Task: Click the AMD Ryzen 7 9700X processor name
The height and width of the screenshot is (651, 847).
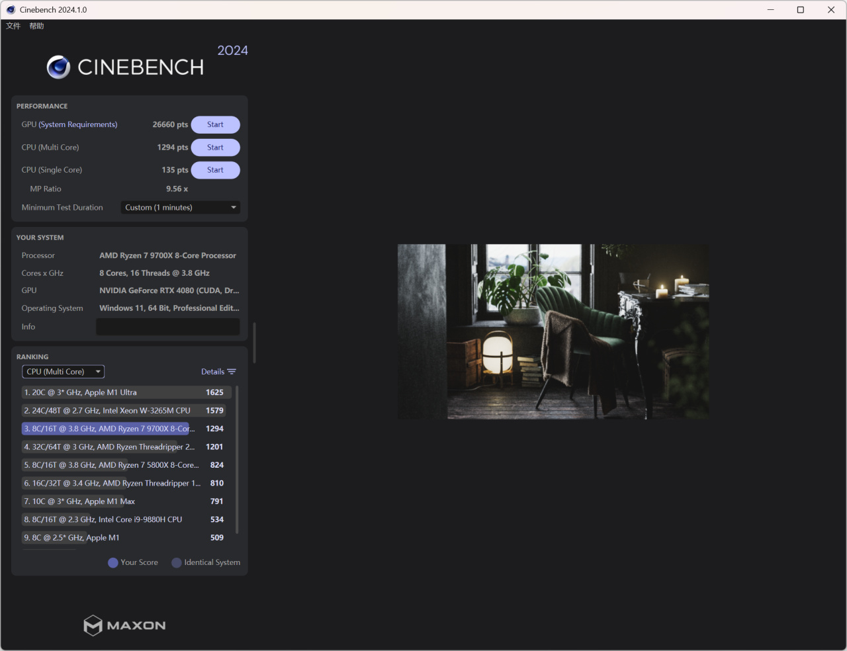Action: coord(167,255)
